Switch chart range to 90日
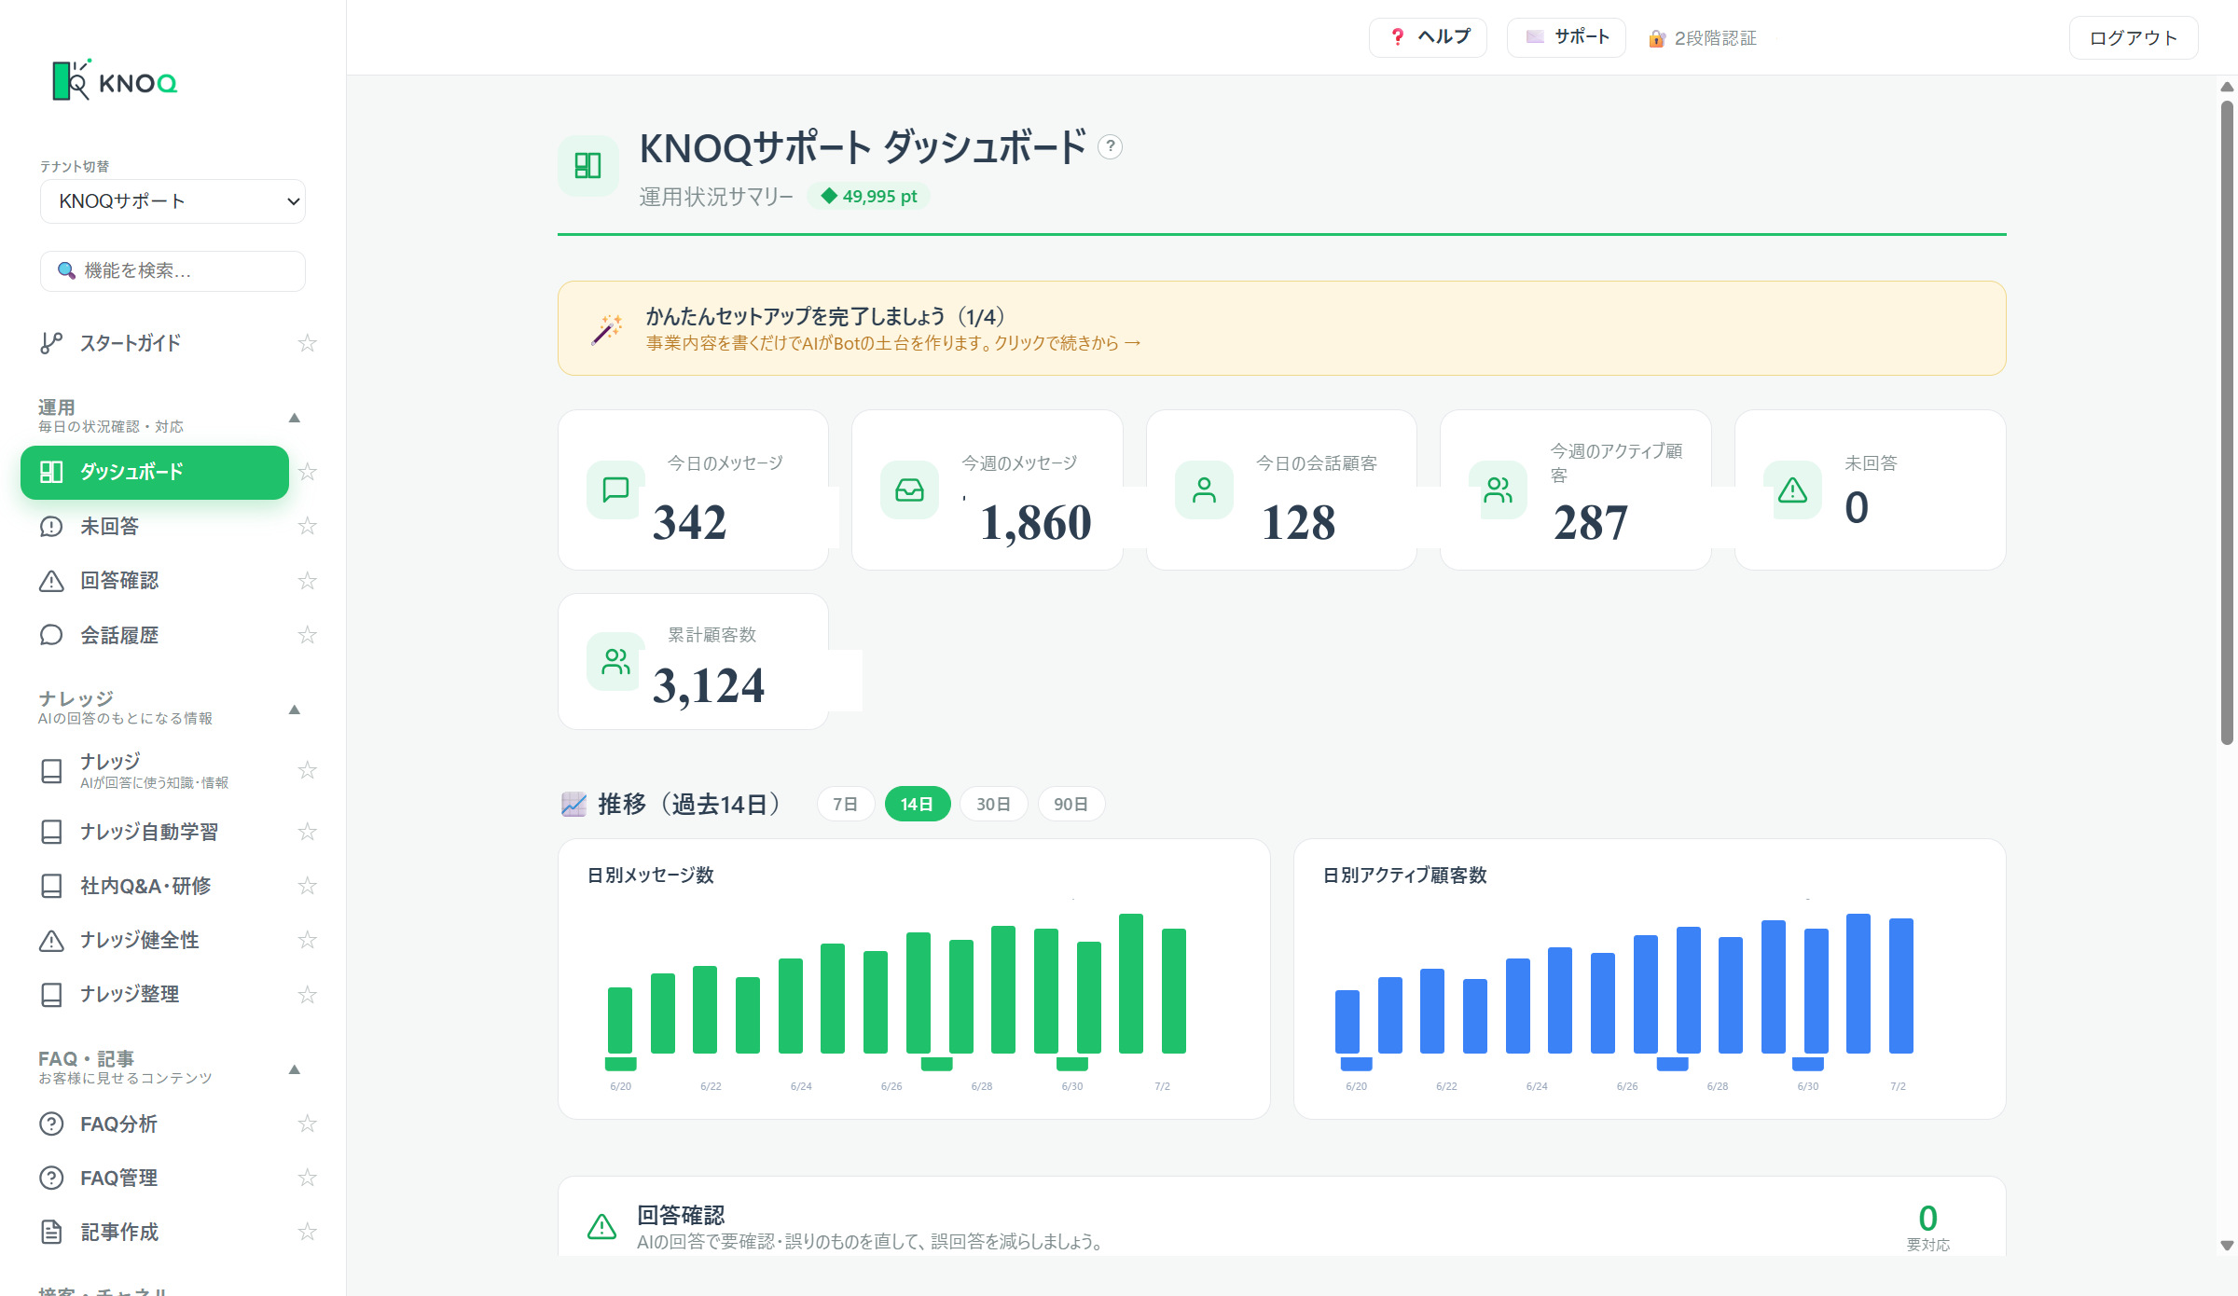This screenshot has height=1296, width=2238. [1071, 804]
